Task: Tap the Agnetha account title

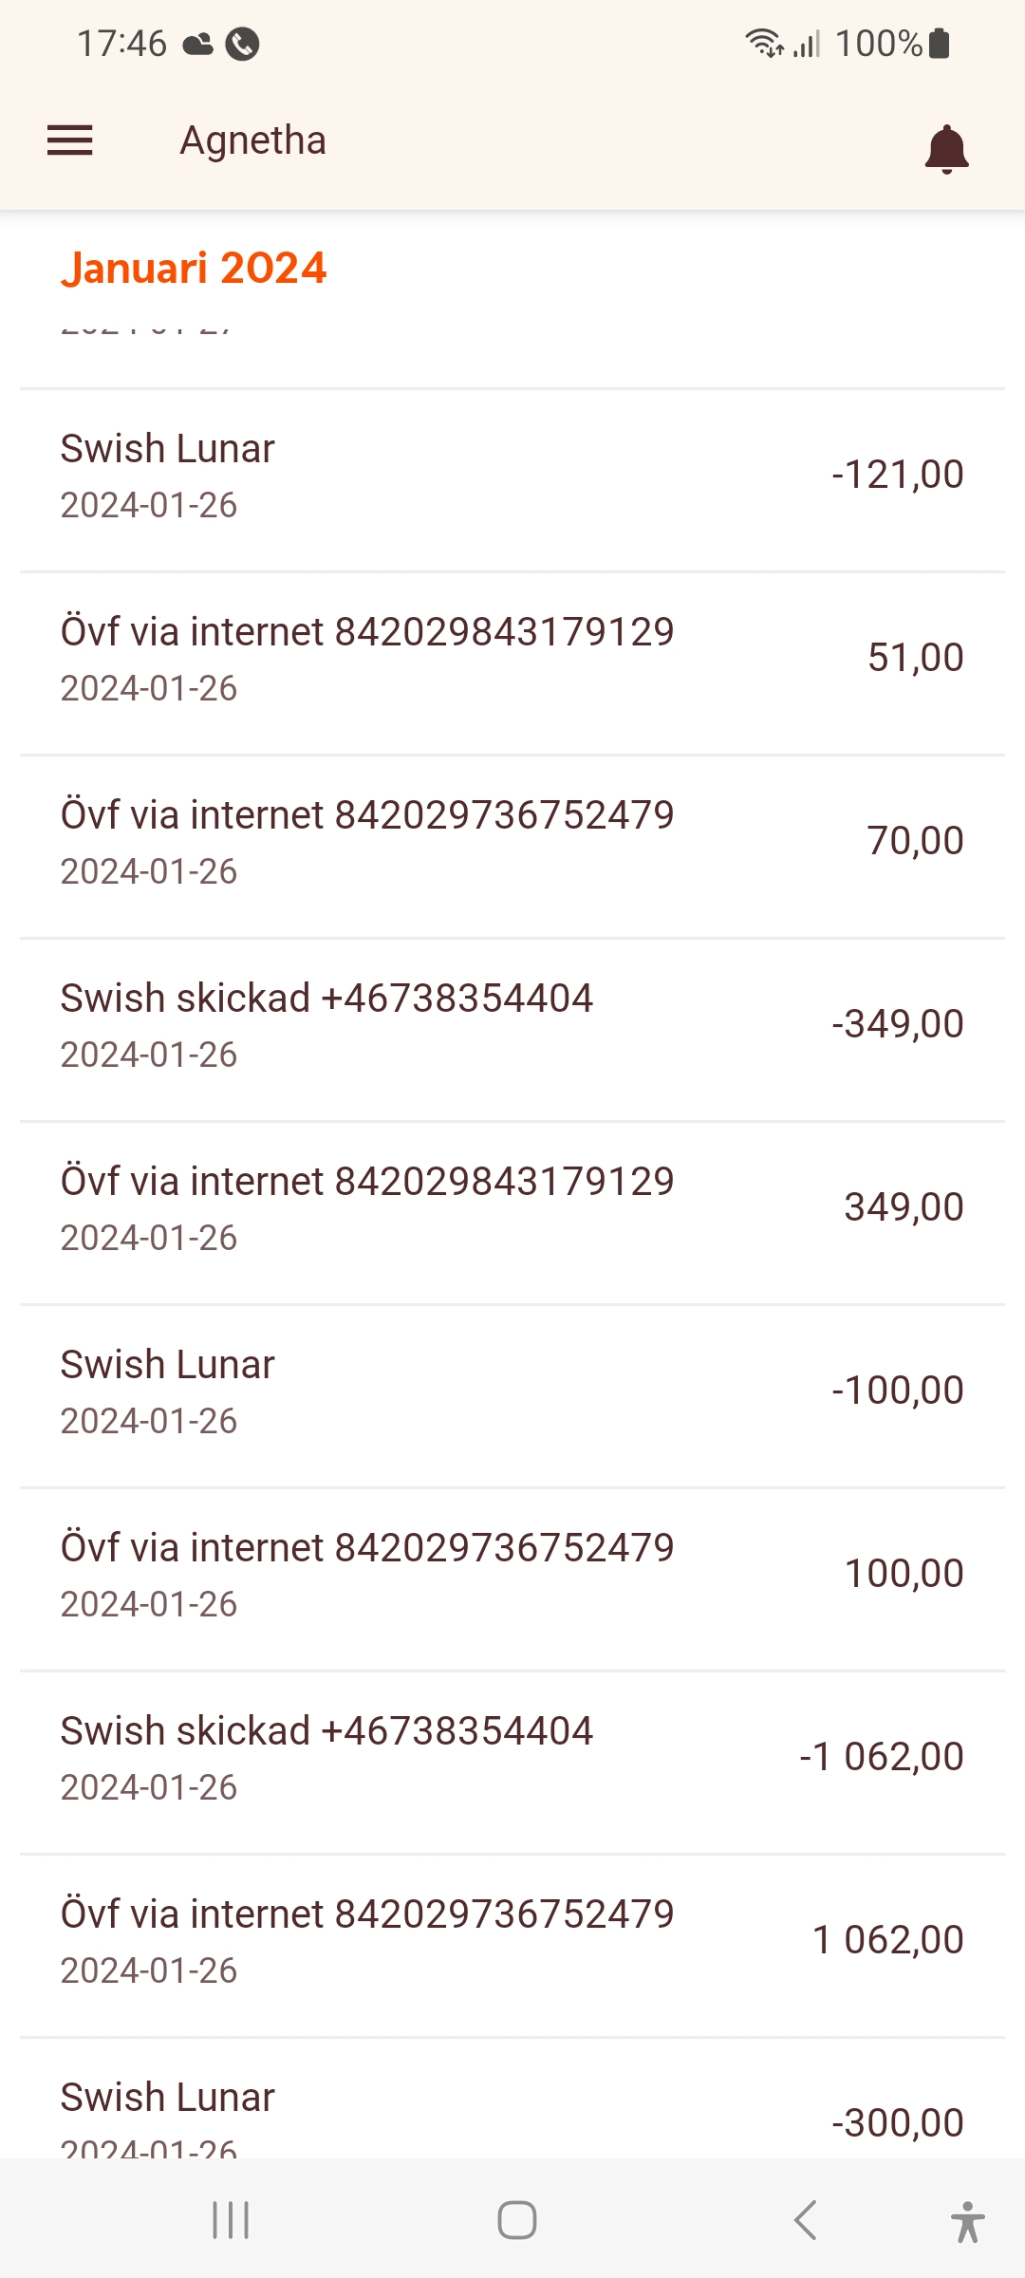Action: 253,140
